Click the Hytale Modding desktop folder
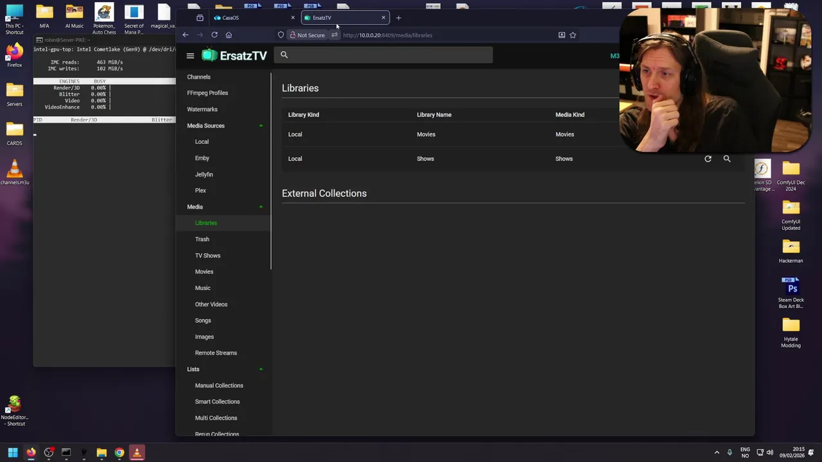Image resolution: width=822 pixels, height=462 pixels. [791, 332]
